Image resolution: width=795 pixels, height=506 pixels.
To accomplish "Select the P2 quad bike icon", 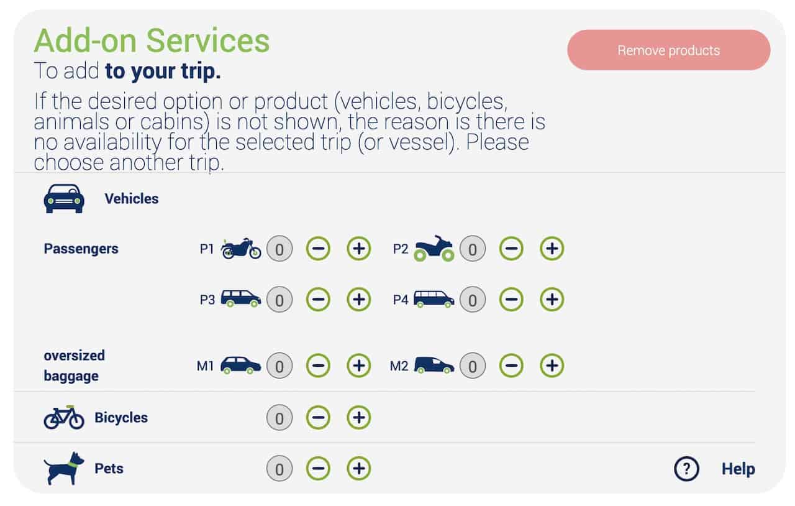I will coord(434,248).
